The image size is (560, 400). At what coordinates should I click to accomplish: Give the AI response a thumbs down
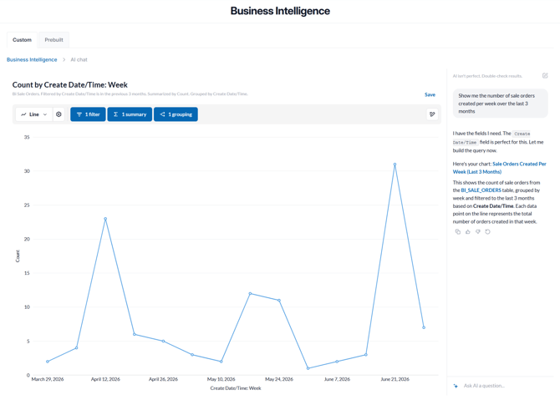coord(478,231)
